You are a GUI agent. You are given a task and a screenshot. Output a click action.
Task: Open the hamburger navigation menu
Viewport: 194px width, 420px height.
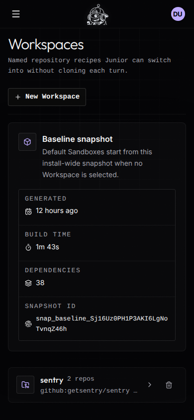point(16,14)
